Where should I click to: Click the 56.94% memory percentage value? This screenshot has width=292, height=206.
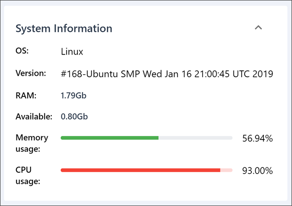(257, 138)
